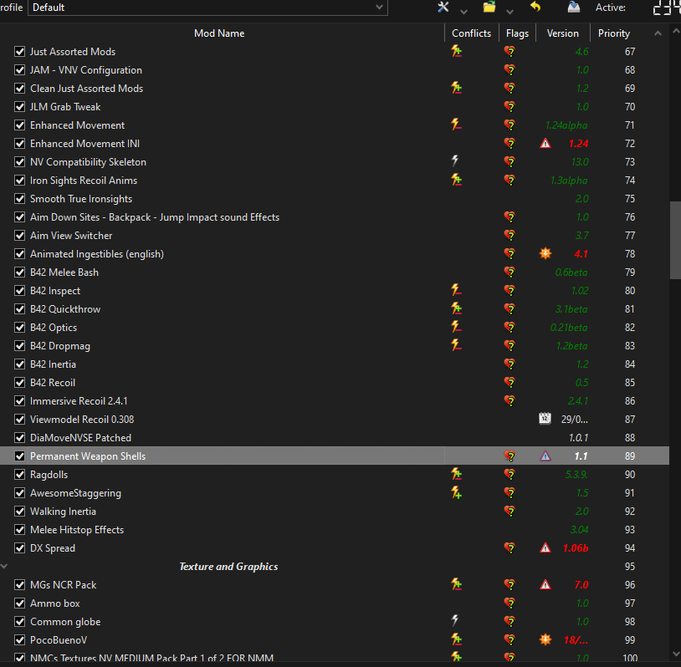The width and height of the screenshot is (681, 667).
Task: Click conflict icon for B42 Quickthrow
Action: tap(456, 308)
